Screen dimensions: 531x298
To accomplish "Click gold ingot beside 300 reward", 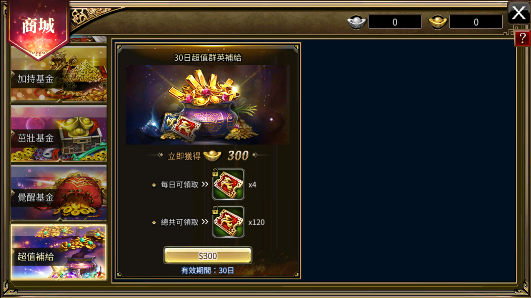I will (x=212, y=156).
